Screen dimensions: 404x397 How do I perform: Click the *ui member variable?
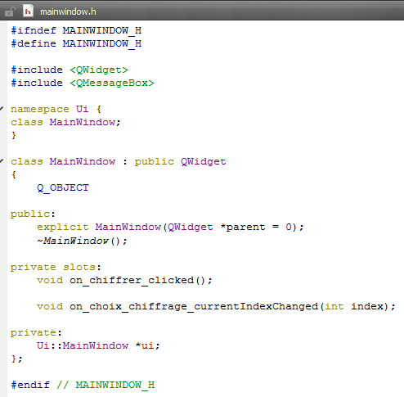click(x=145, y=345)
